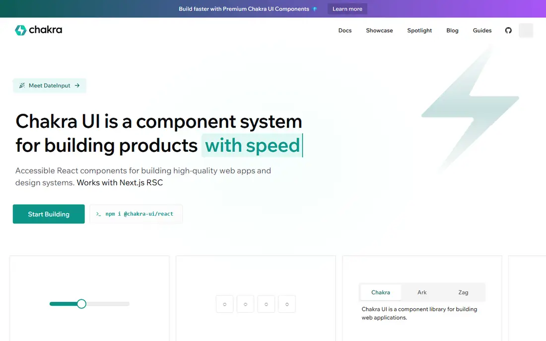546x341 pixels.
Task: Click the Learn more banner button
Action: (x=347, y=9)
